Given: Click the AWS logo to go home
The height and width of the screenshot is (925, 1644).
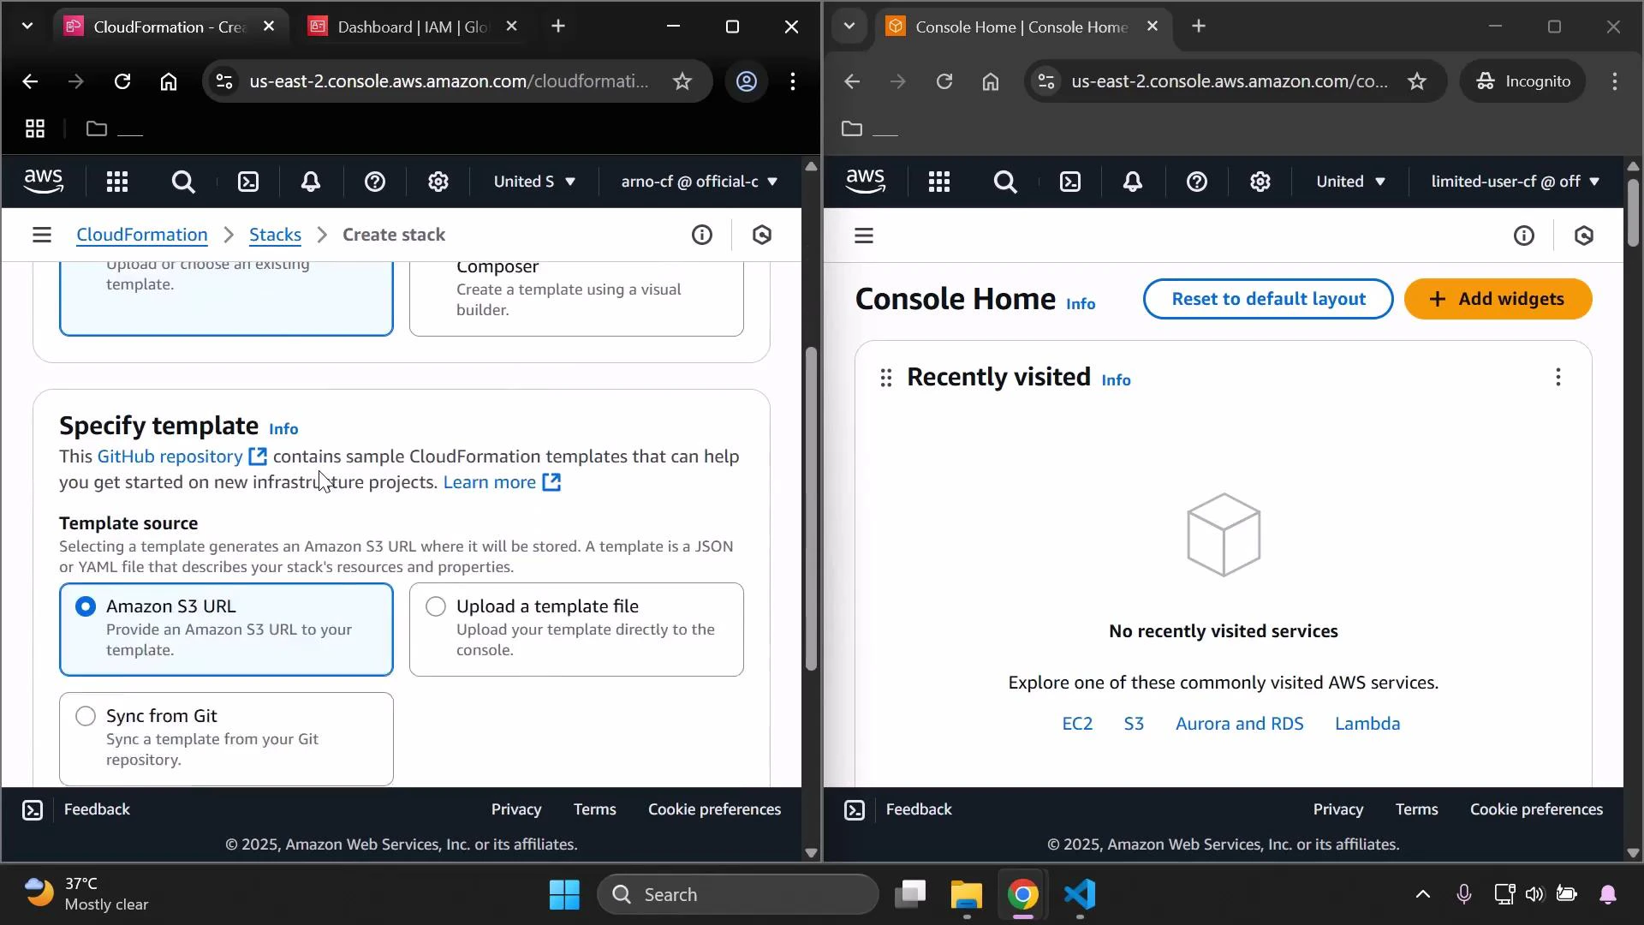Looking at the screenshot, I should tap(44, 181).
